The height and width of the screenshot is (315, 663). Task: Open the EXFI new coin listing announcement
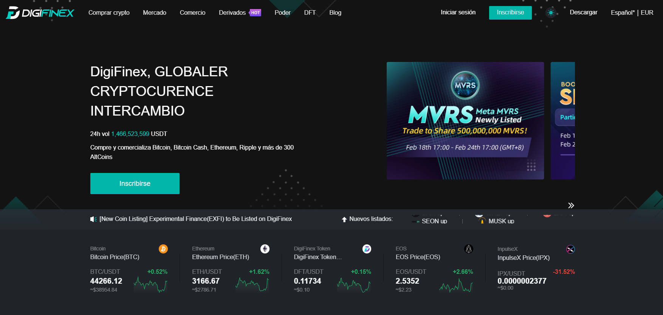pos(196,219)
